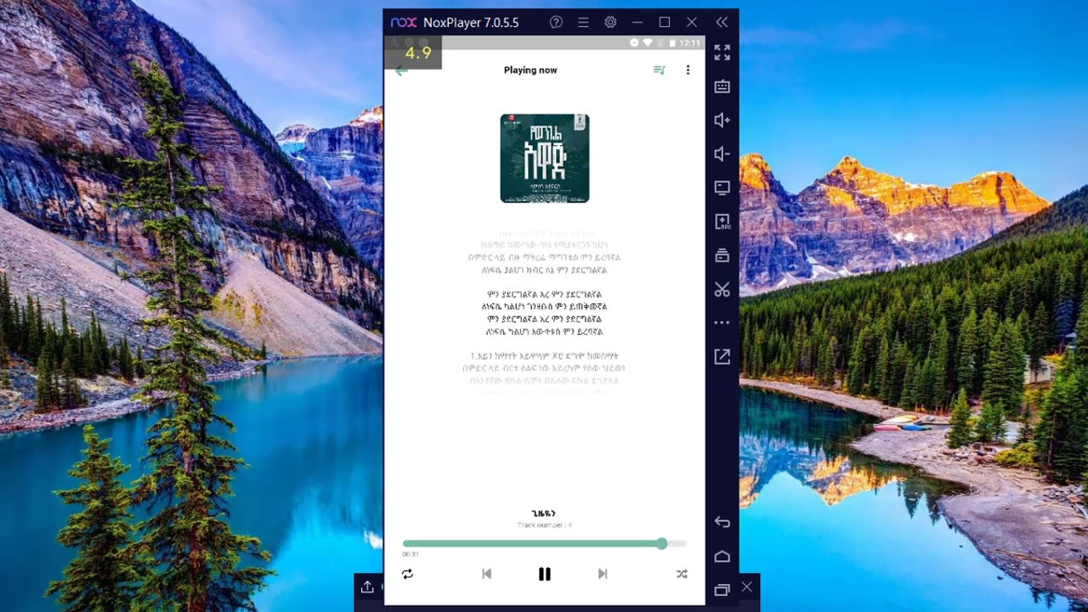This screenshot has width=1088, height=612.
Task: Install an APK from sidebar
Action: (722, 221)
